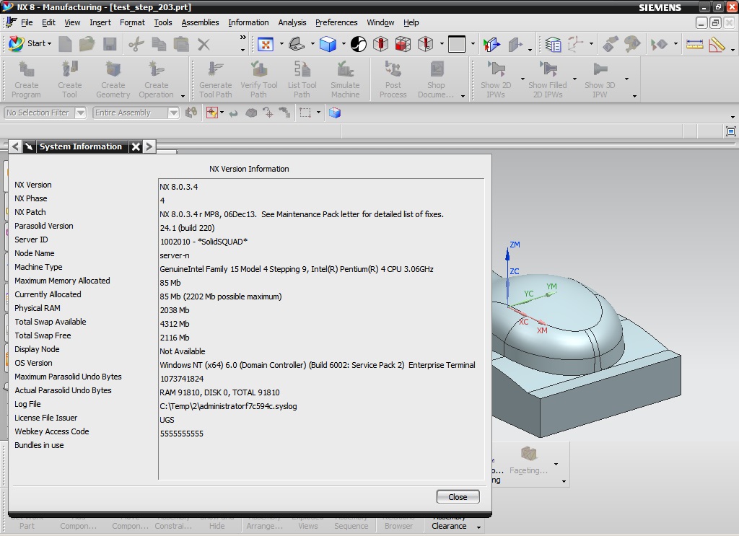
Task: Click the black and white circle icon
Action: coord(358,44)
